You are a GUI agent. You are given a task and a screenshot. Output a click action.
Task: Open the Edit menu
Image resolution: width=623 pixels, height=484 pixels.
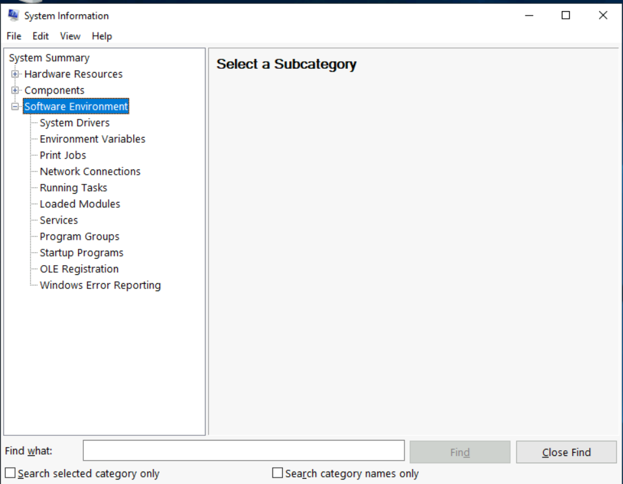[40, 36]
